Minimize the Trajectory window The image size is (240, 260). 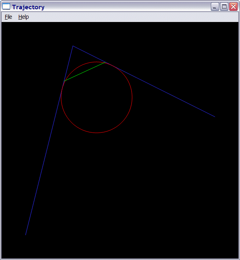tap(215, 7)
